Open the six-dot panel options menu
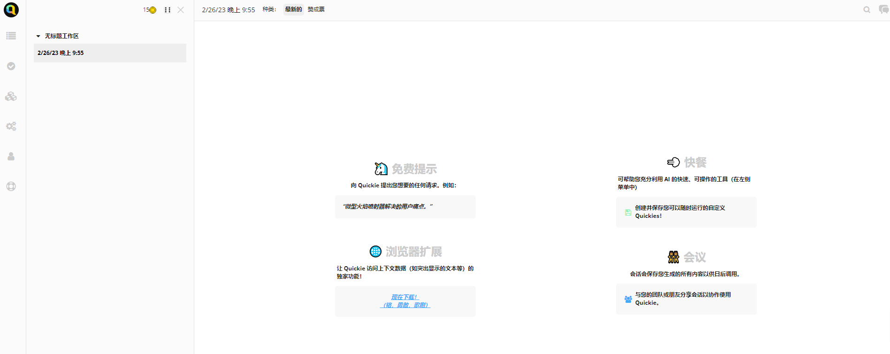890x354 pixels. 167,10
